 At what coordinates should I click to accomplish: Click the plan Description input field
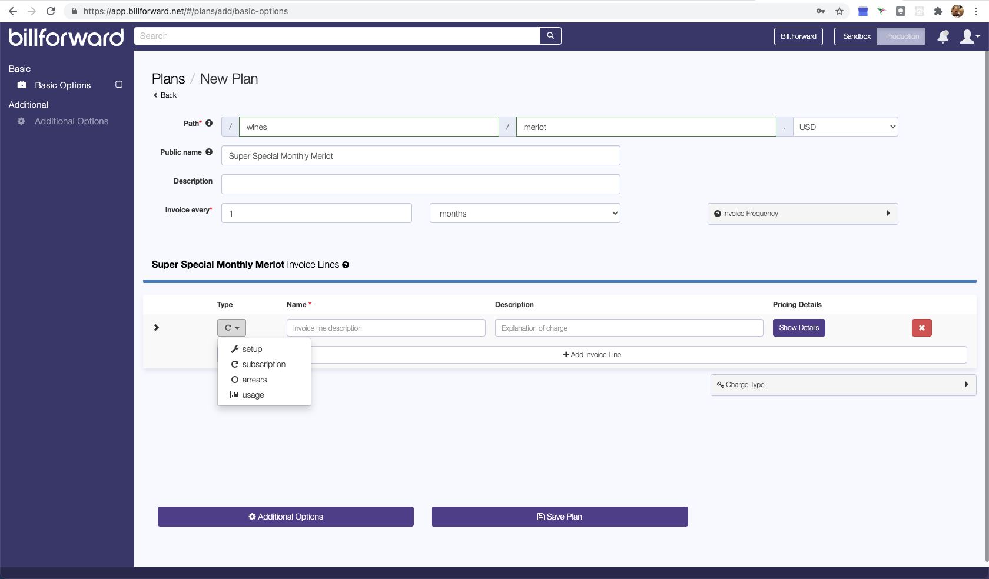(421, 184)
